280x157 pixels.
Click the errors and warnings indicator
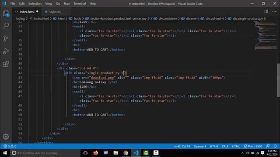coord(10,146)
